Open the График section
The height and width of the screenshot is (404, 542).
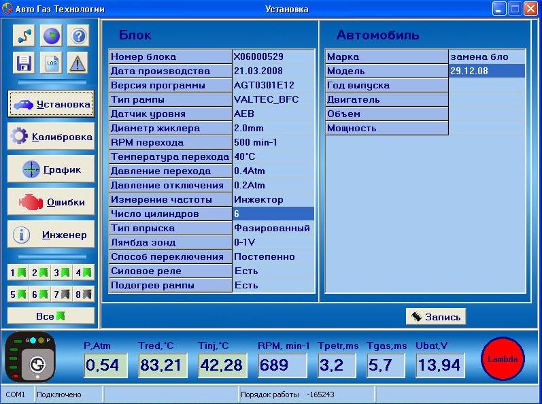[x=51, y=169]
